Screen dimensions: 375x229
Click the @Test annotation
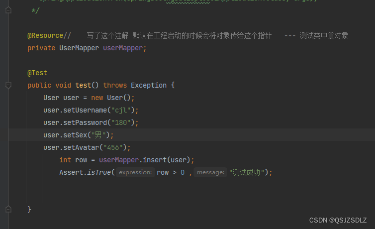click(37, 73)
